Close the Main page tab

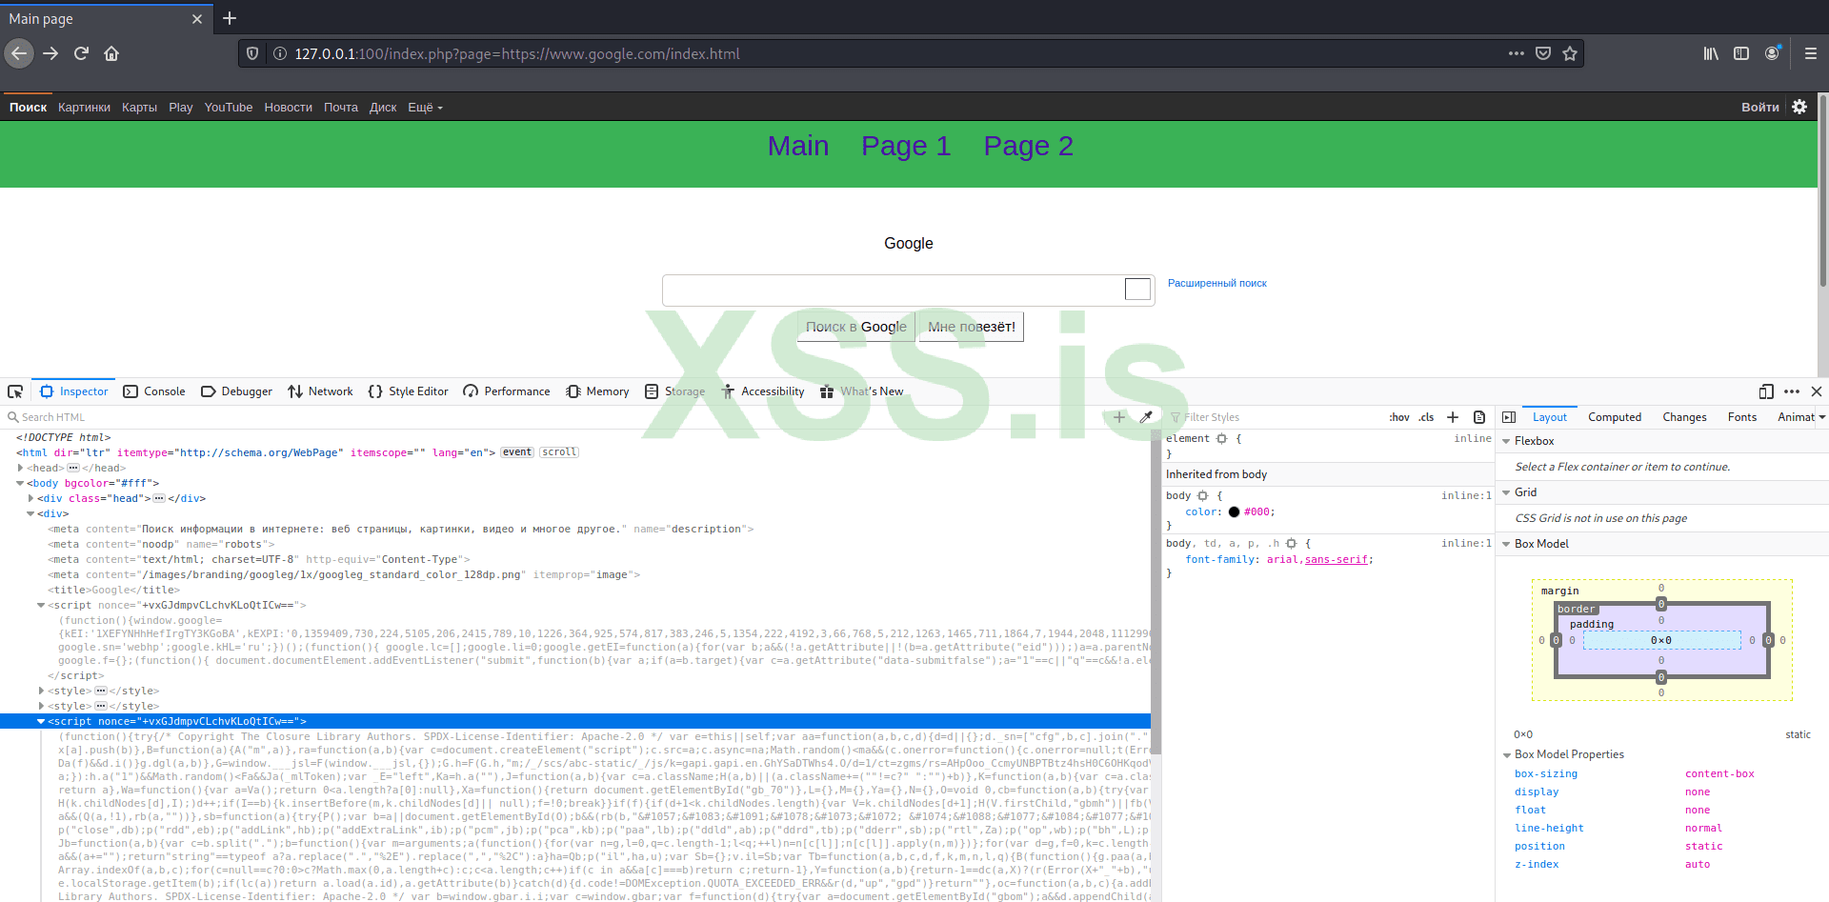pyautogui.click(x=197, y=19)
